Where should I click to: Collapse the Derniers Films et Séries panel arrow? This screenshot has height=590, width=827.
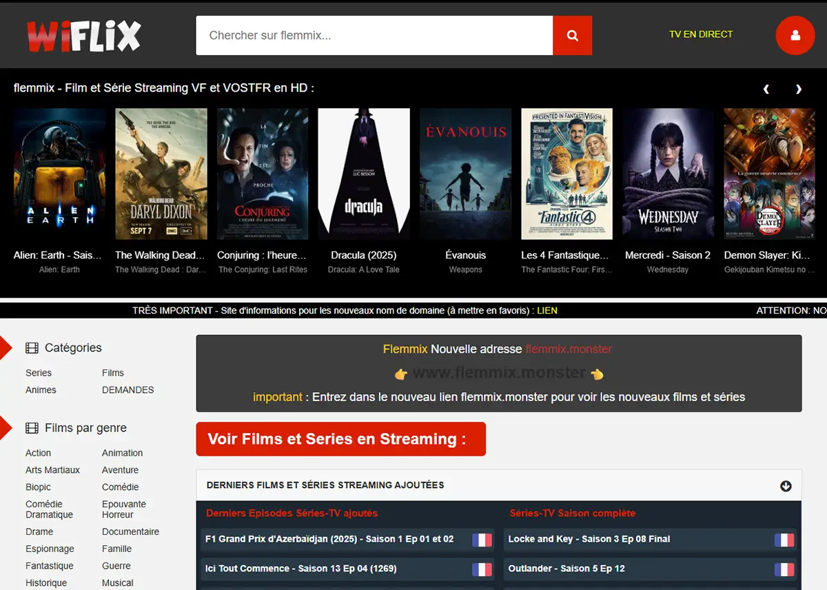tap(786, 486)
